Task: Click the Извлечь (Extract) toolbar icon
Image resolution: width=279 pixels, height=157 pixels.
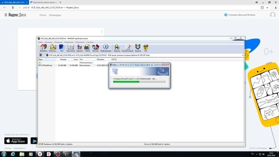Action: click(x=53, y=48)
